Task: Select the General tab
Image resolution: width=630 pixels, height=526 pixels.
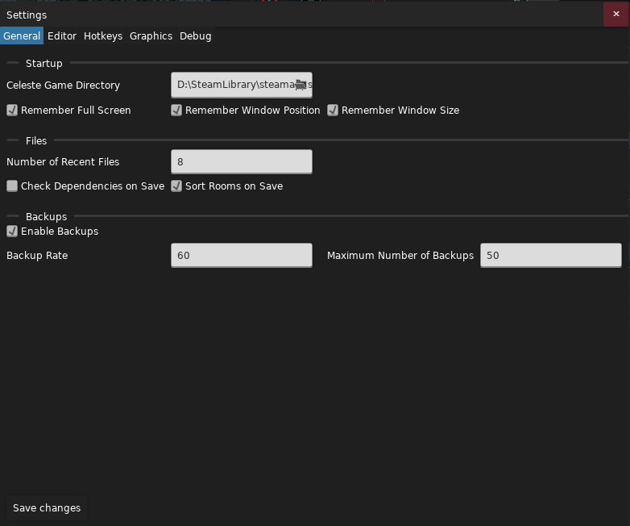Action: click(x=22, y=36)
